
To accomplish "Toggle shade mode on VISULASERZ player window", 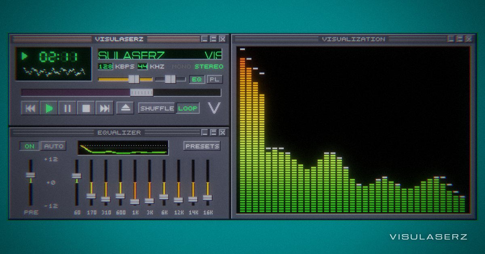I will (x=213, y=39).
